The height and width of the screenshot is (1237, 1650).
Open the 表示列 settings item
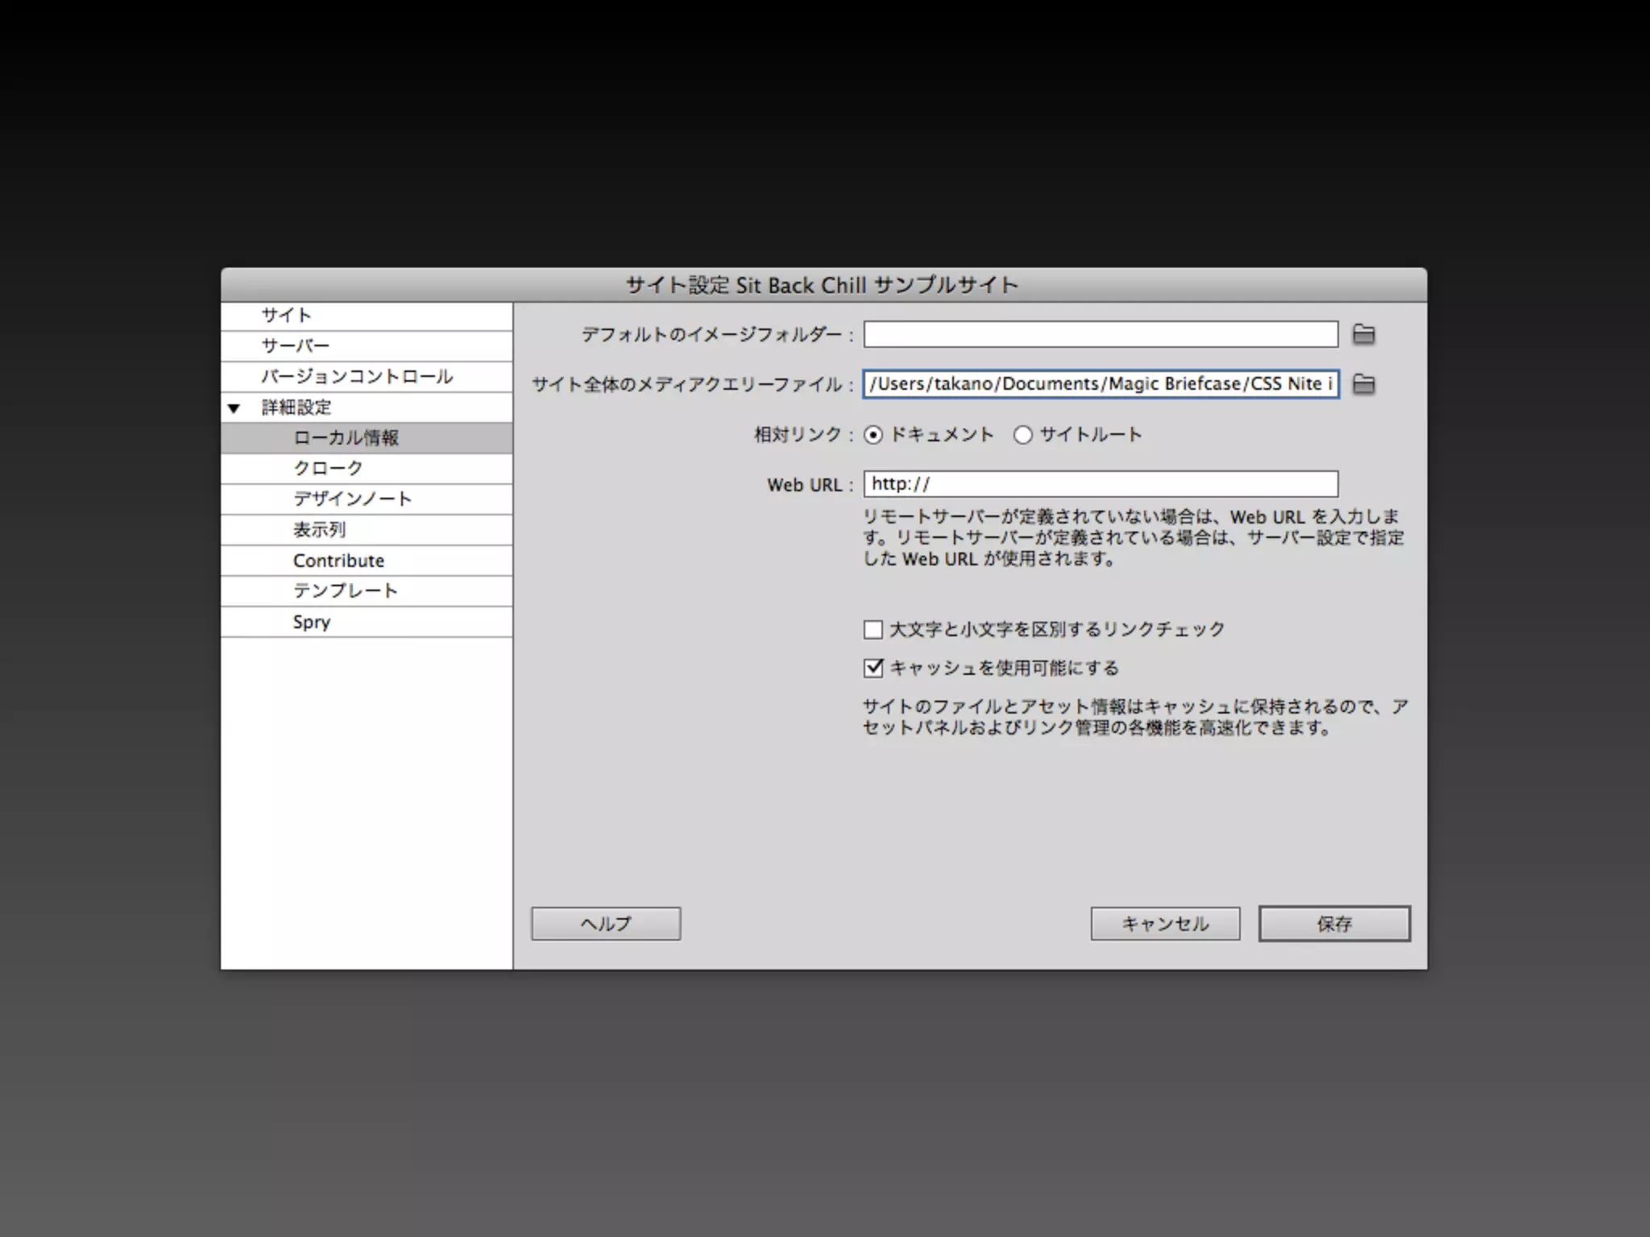(319, 530)
